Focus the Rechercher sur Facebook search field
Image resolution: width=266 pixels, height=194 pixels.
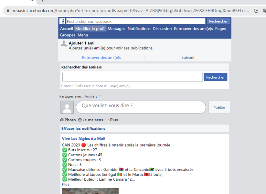click(x=136, y=21)
